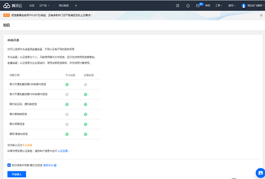Viewport: 265px width, 179px height.
Task: Click the 首次开通免费获赠1000条国内短信 row label
Action: (28, 94)
